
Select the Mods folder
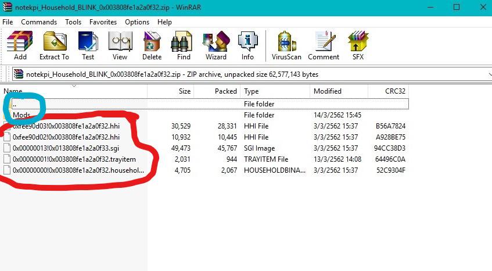point(21,115)
